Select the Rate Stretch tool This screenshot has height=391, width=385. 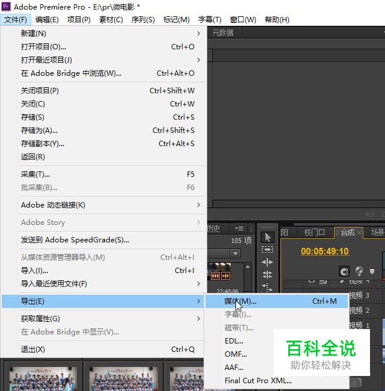pos(267,287)
